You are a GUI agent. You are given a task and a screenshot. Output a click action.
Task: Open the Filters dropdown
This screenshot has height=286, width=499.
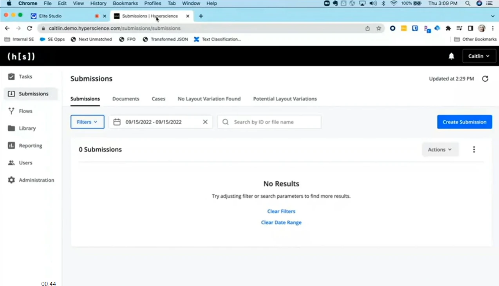(x=87, y=122)
